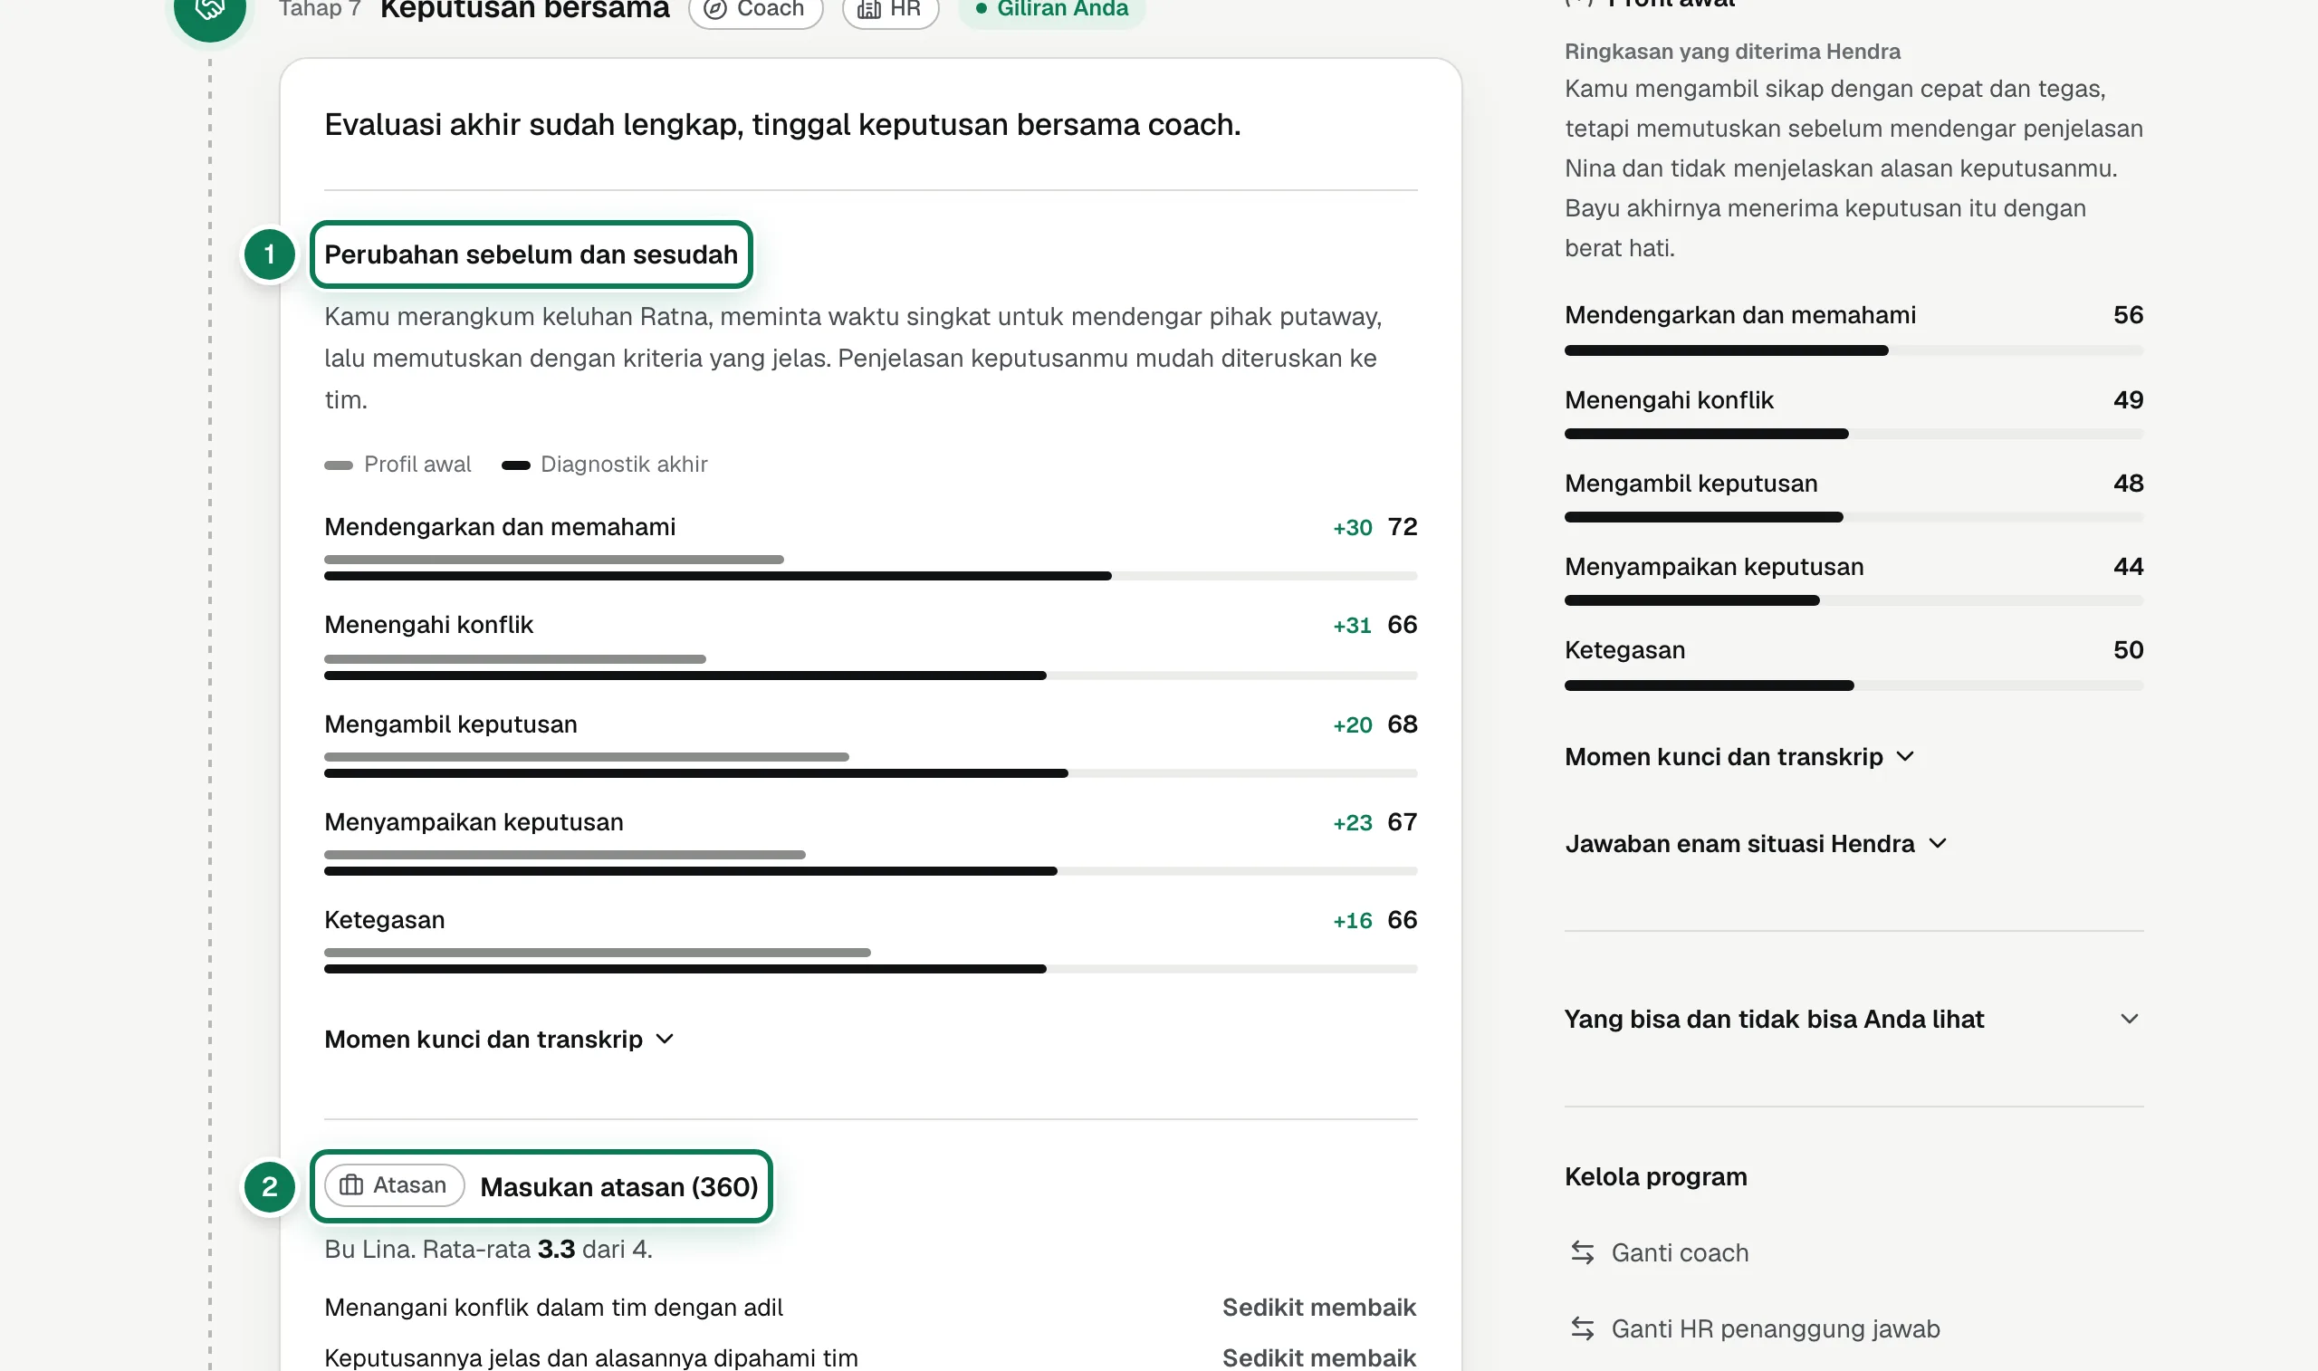Click the Diagnostik akhir legend item

(605, 464)
